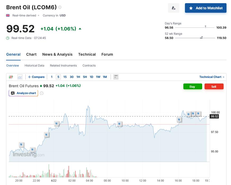Click the info icon next to Brent Oil title

pos(60,7)
